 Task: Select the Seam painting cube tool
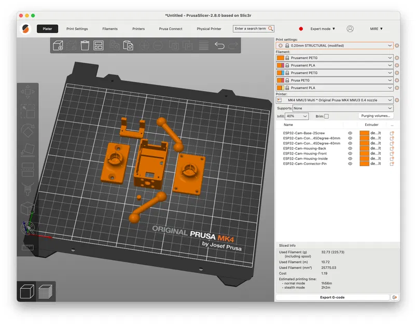pyautogui.click(x=27, y=208)
